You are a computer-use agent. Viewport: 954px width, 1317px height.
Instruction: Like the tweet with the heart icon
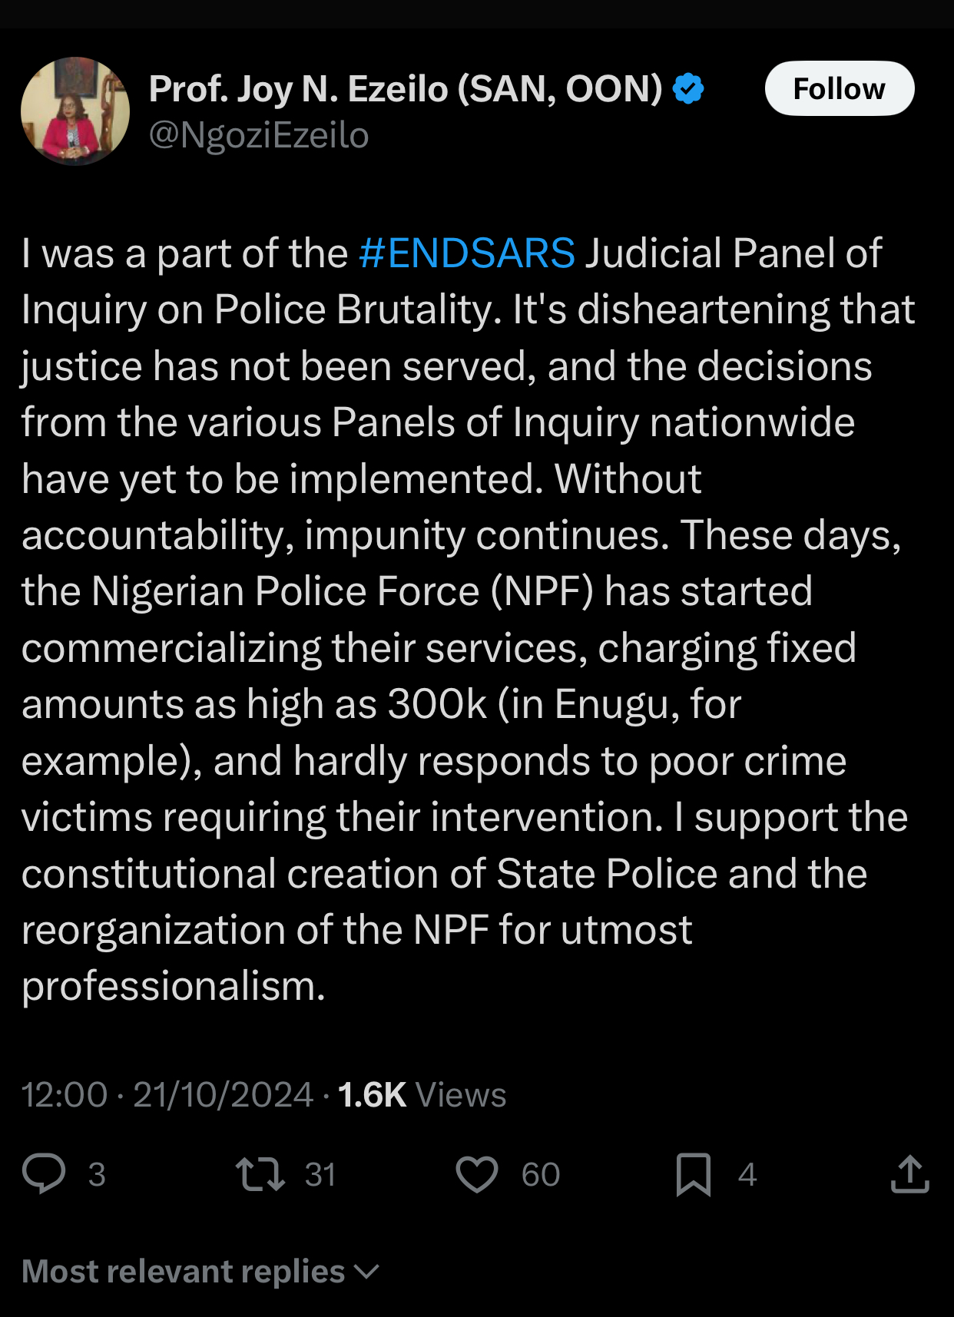pyautogui.click(x=477, y=1174)
